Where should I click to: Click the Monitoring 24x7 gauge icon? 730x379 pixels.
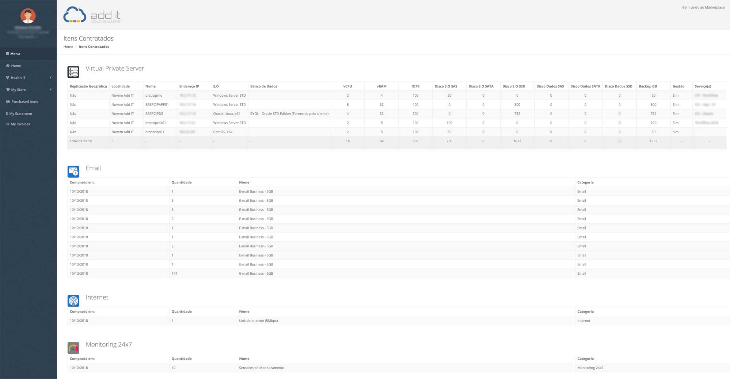coord(73,348)
